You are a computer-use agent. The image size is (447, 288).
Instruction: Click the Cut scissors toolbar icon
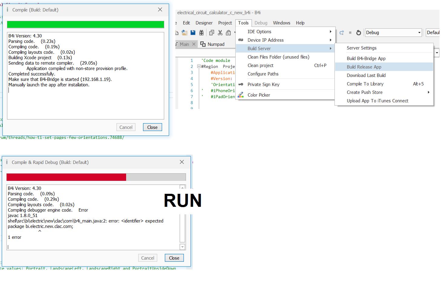pyautogui.click(x=220, y=33)
